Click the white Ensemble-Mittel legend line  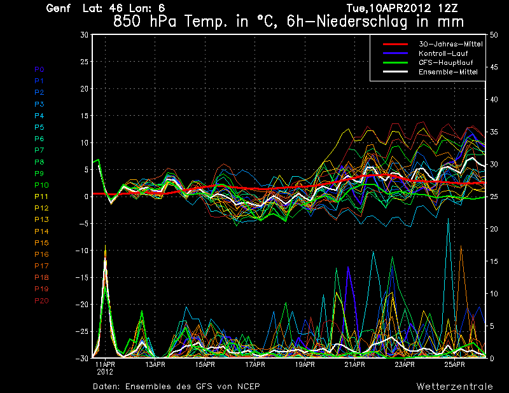pyautogui.click(x=394, y=72)
